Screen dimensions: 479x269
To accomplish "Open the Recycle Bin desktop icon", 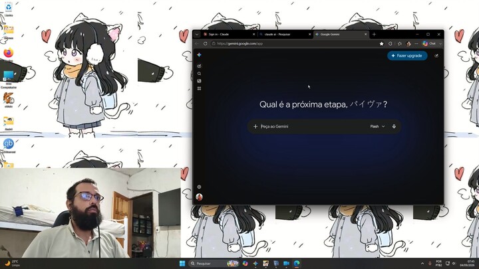I will (x=9, y=9).
